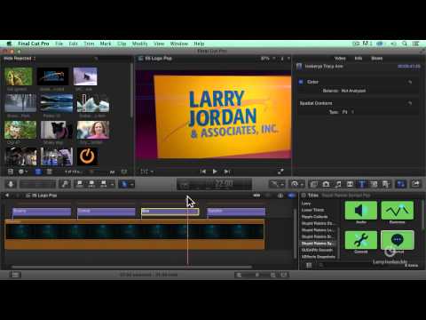Open the keyword editor key icon

pos(65,184)
